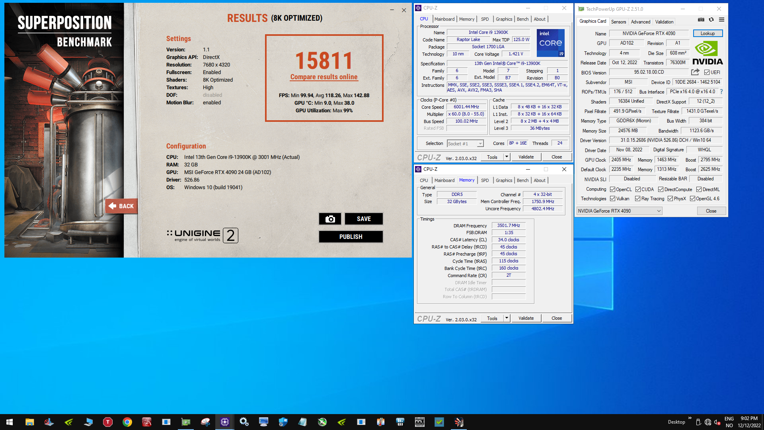
Task: Toggle the OpenCL checkbox
Action: point(613,190)
